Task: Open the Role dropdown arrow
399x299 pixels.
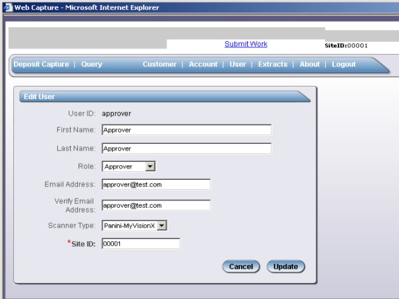Action: [150, 166]
